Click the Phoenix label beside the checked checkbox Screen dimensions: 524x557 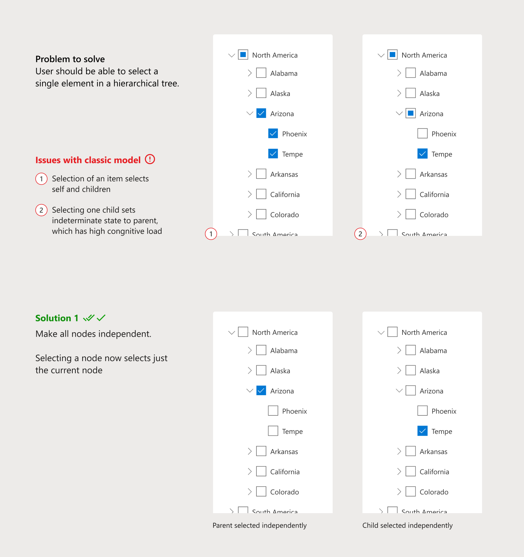pyautogui.click(x=294, y=134)
